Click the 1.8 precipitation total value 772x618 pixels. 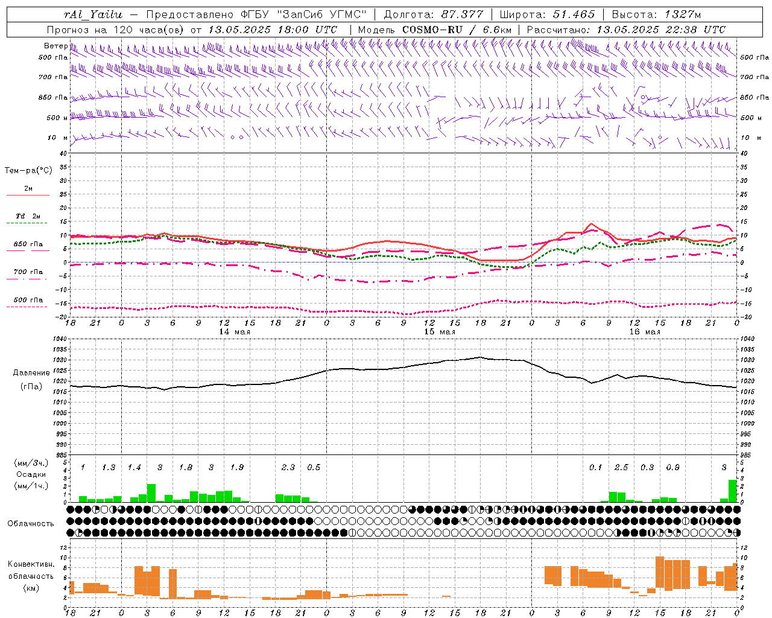pyautogui.click(x=186, y=468)
